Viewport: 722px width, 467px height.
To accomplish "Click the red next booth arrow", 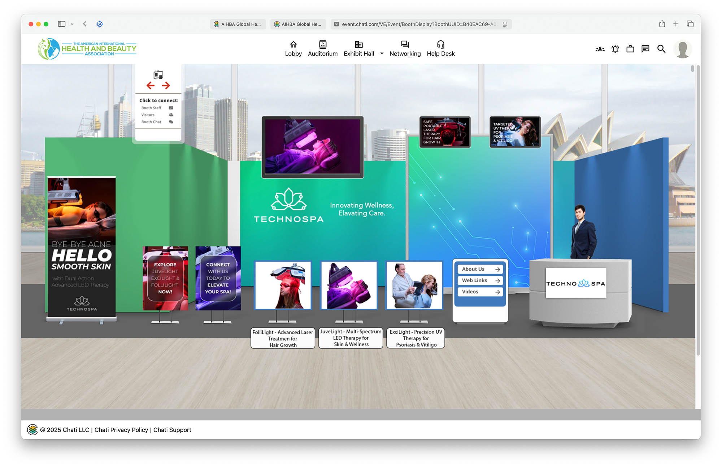I will 166,85.
